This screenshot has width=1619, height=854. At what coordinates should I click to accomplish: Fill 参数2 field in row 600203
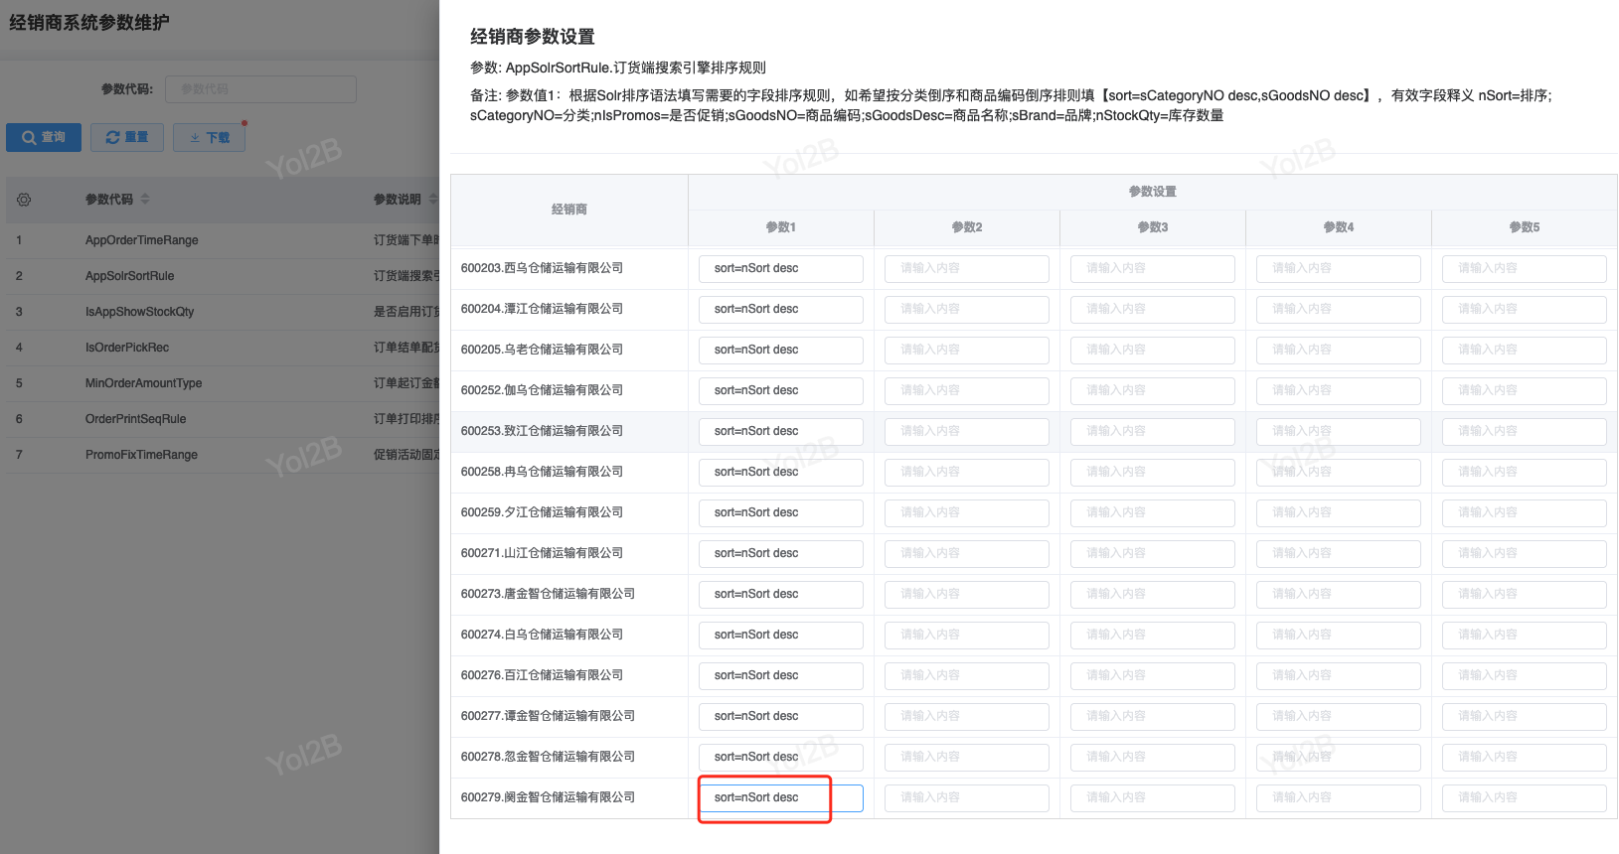(x=967, y=269)
